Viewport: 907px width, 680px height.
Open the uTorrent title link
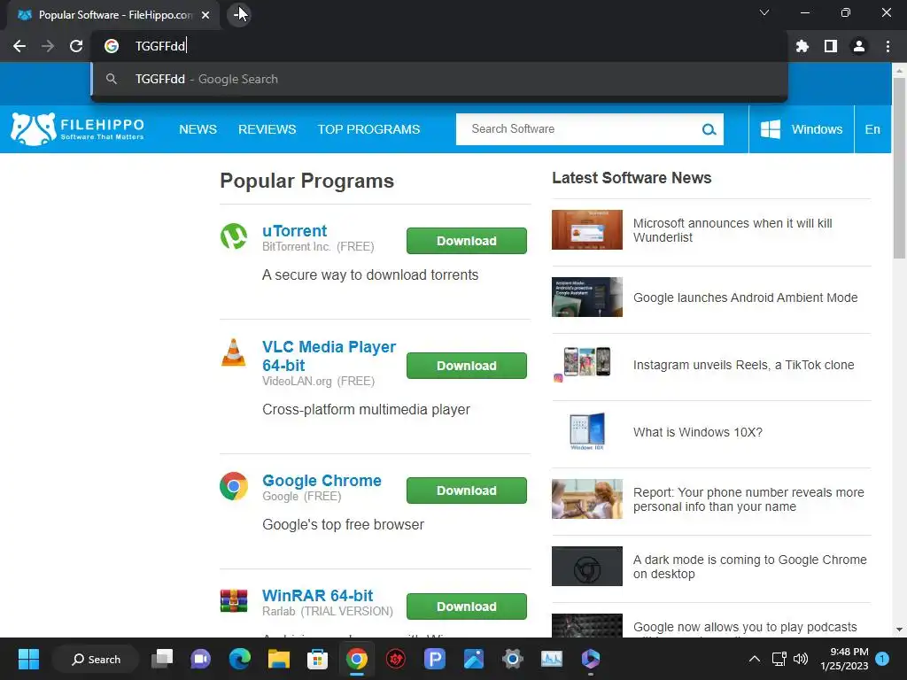pos(294,231)
